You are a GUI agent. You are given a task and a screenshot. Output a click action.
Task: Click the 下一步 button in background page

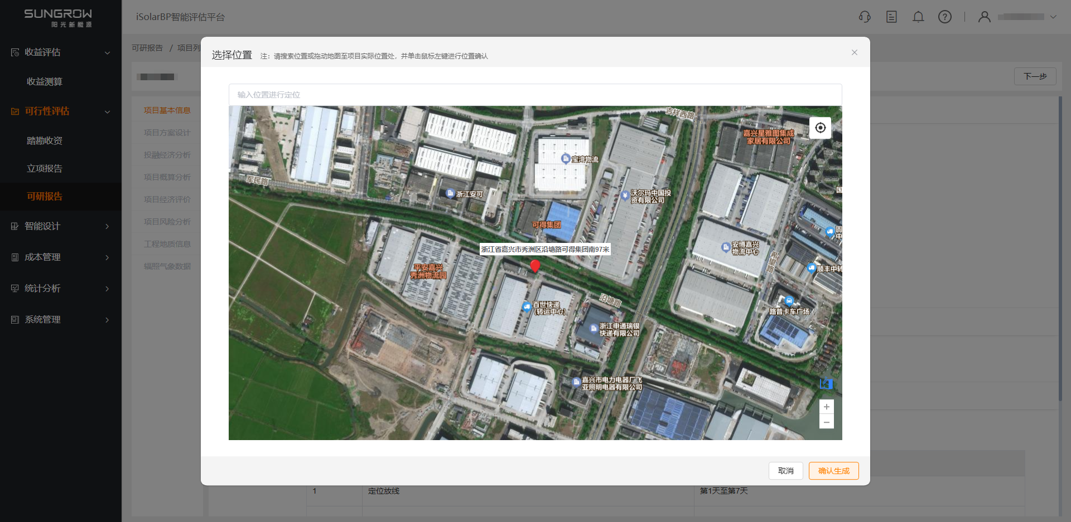pos(1035,76)
